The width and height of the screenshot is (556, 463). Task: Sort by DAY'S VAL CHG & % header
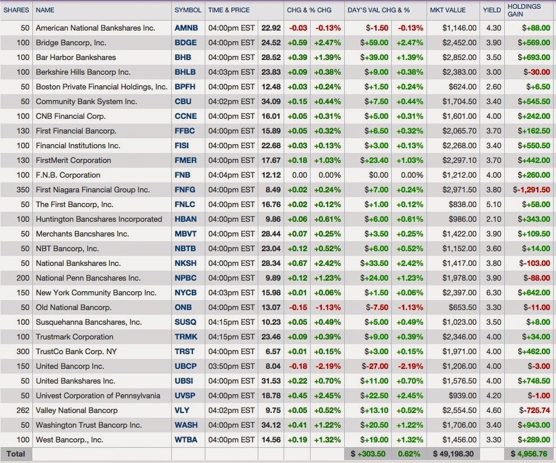click(x=378, y=10)
